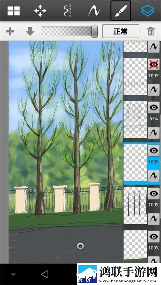Tap the round brush cursor on canvas
Image resolution: width=161 pixels, height=285 pixels.
pyautogui.click(x=80, y=247)
